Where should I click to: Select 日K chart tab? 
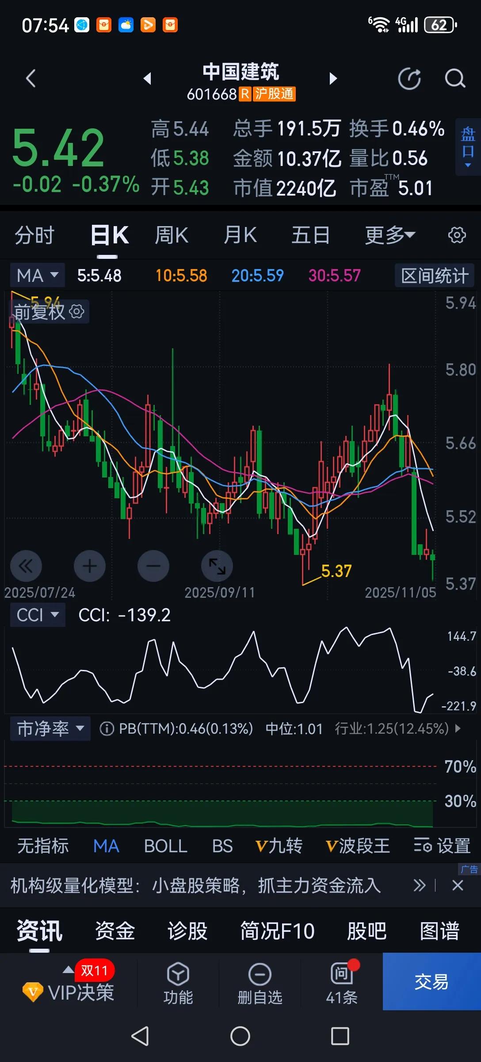point(110,235)
